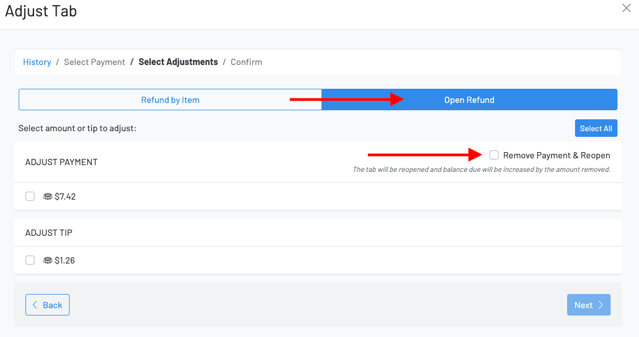Switch to the Open Refund tab
Image resolution: width=639 pixels, height=337 pixels.
point(469,99)
